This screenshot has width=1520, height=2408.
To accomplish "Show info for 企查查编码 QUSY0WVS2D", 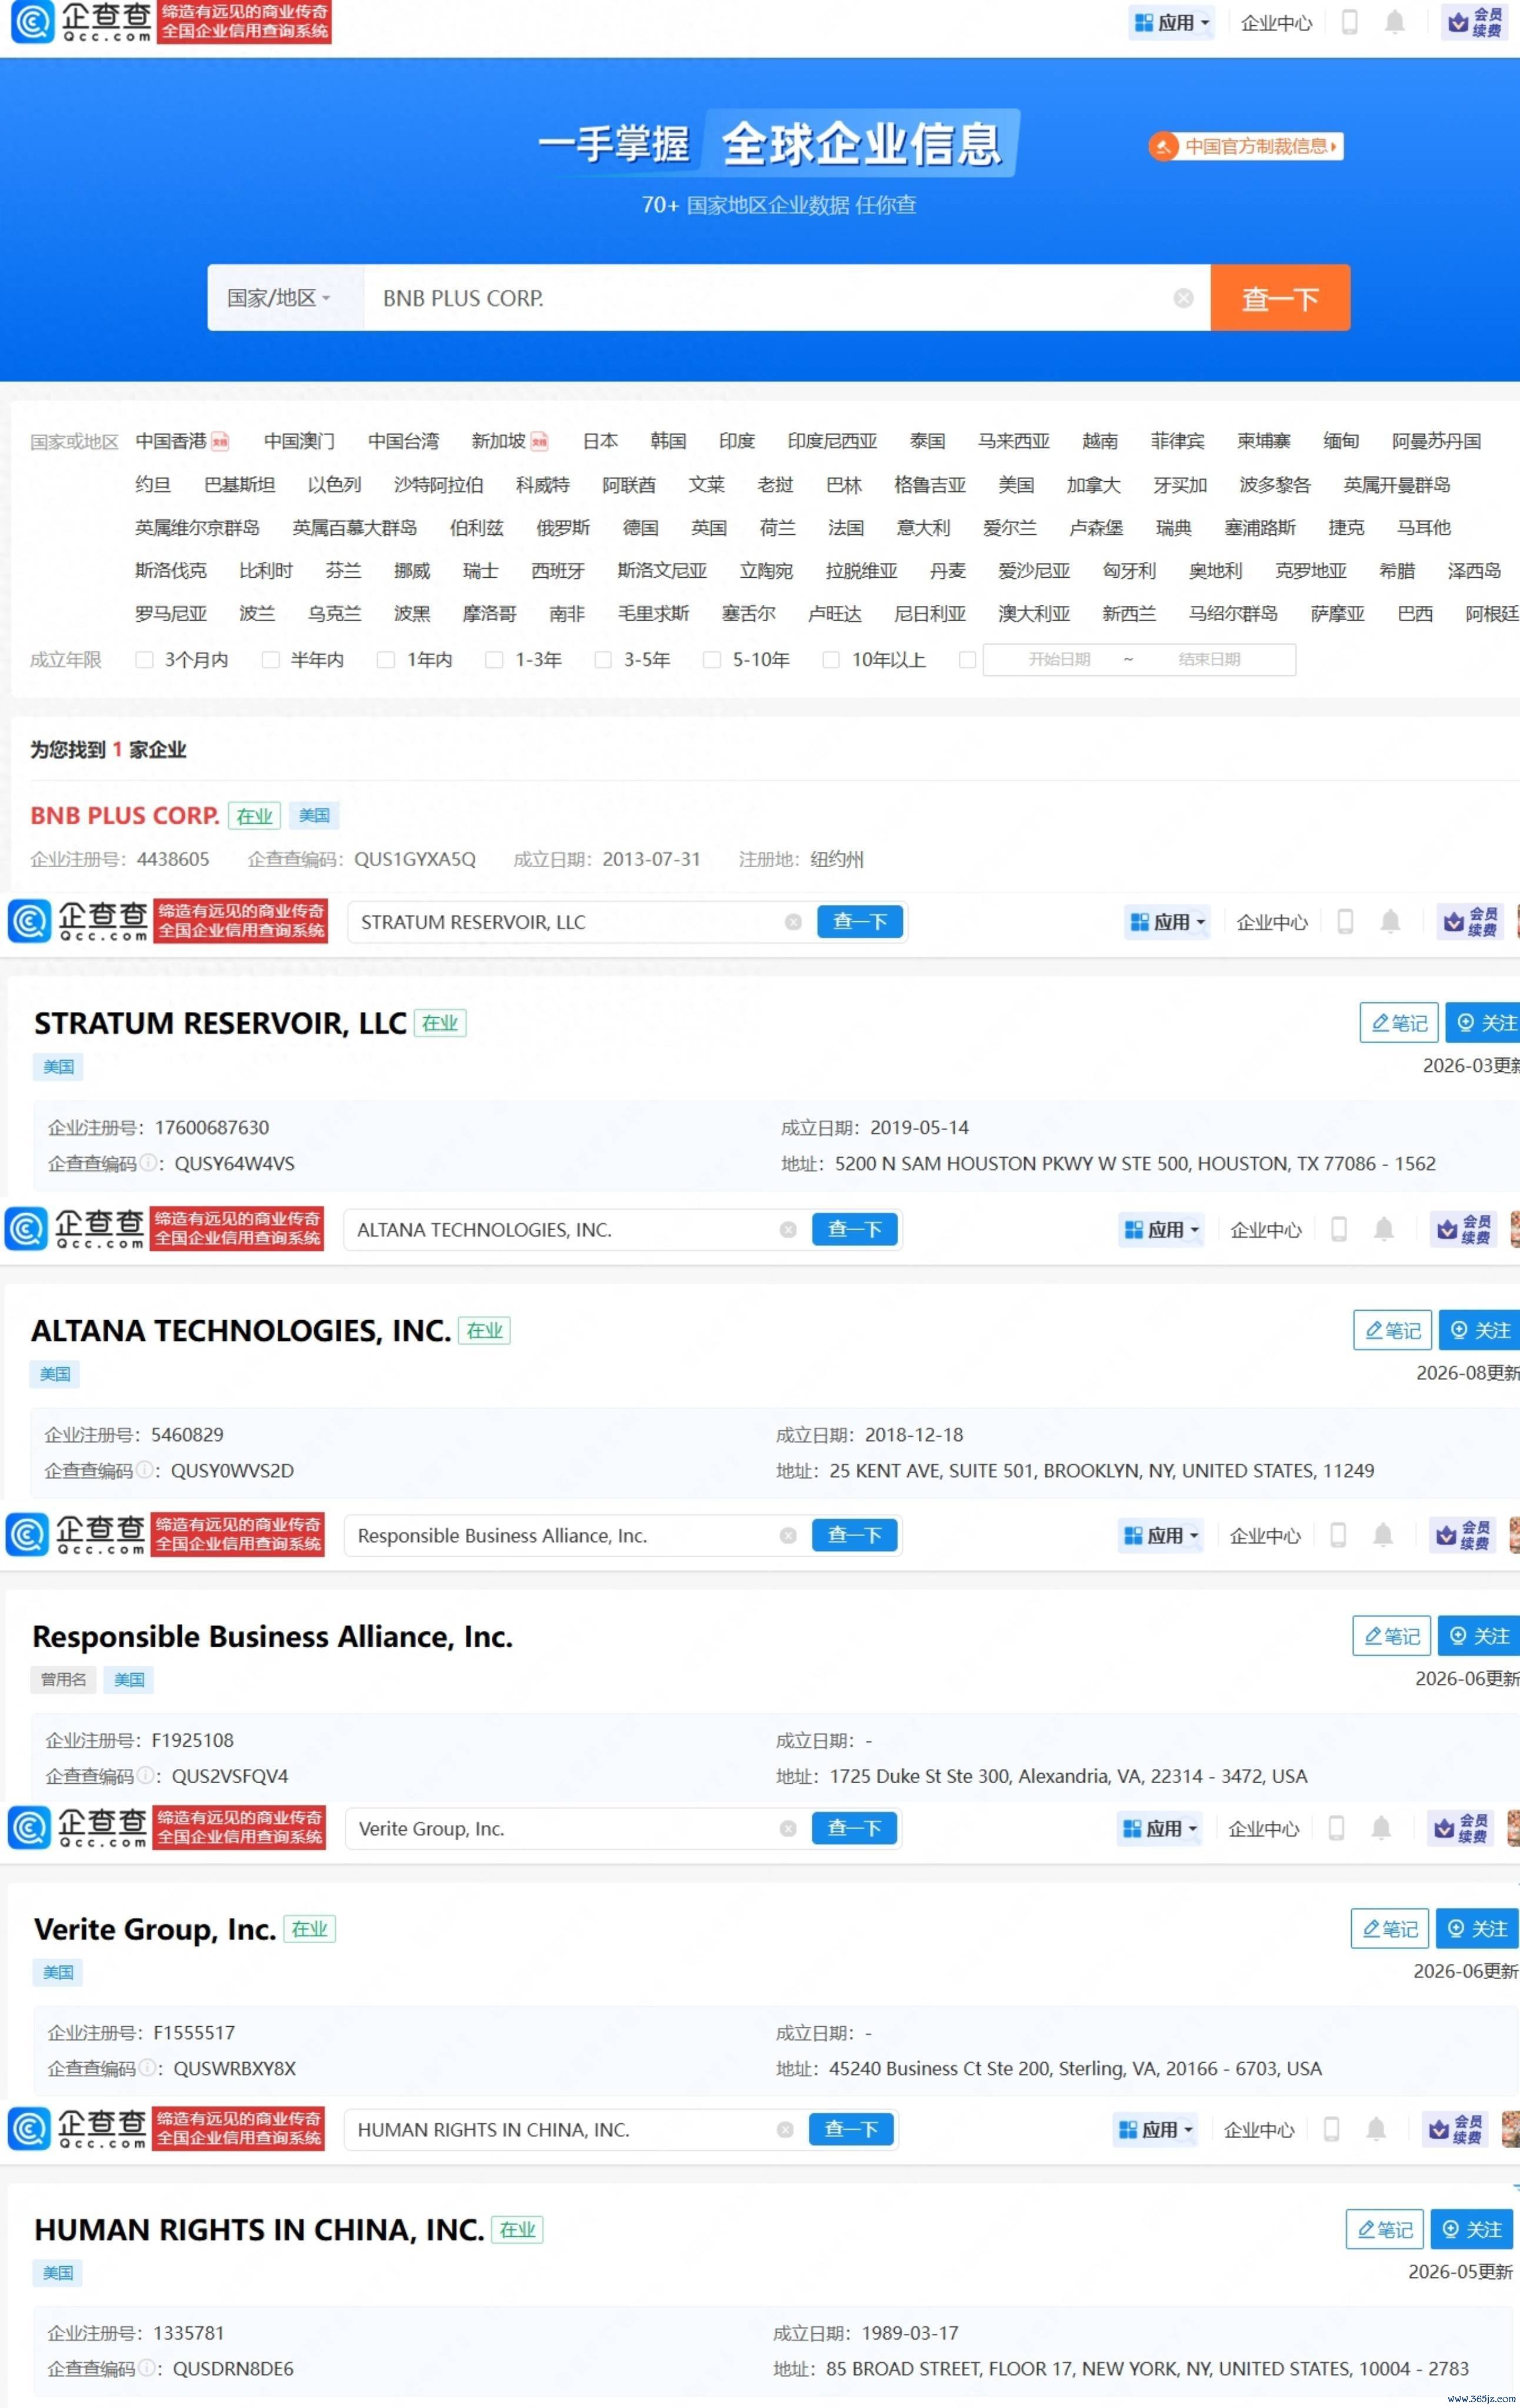I will 144,1470.
